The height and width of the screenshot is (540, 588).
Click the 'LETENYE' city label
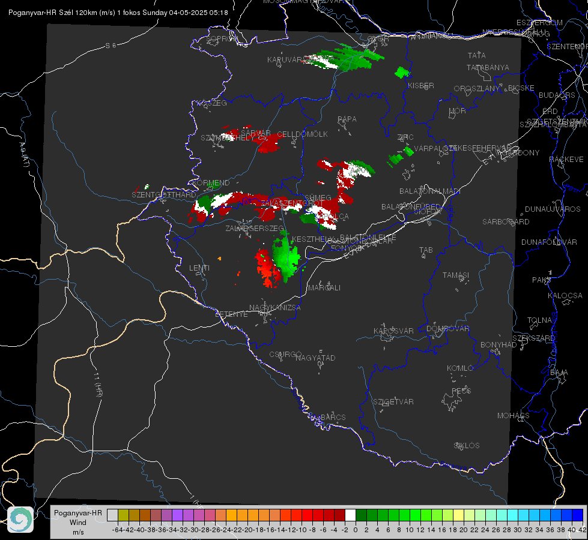click(x=231, y=314)
